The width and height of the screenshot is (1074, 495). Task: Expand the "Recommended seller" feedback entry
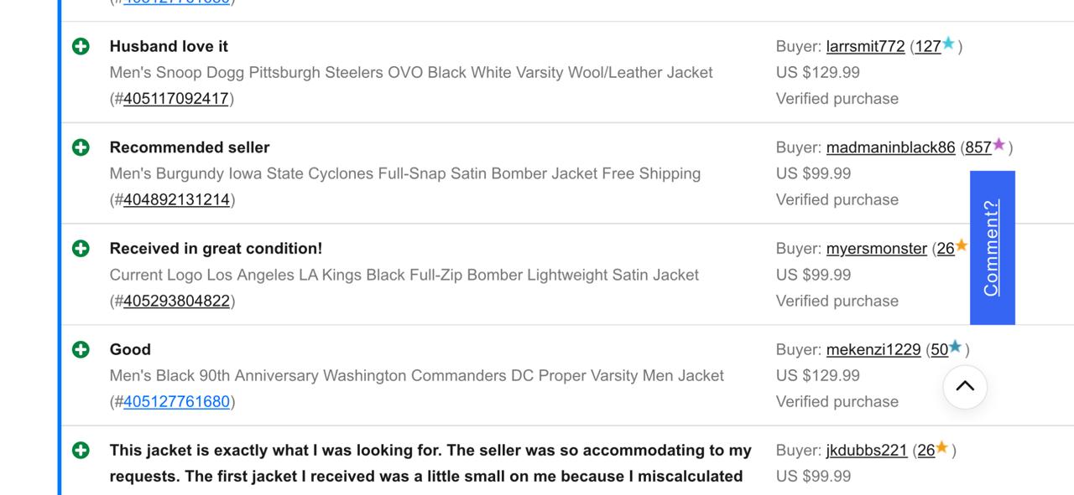[x=81, y=147]
